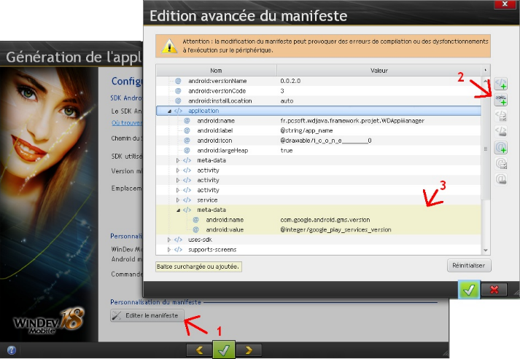The width and height of the screenshot is (520, 359).
Task: Click the attribute icon beside android:label
Action: tap(187, 130)
